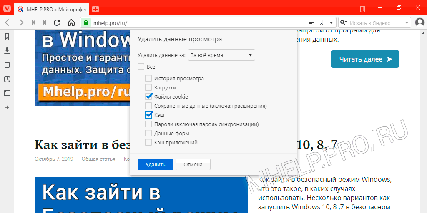This screenshot has height=213, width=427.
Task: Click the 'Отмена' button
Action: pos(193,164)
